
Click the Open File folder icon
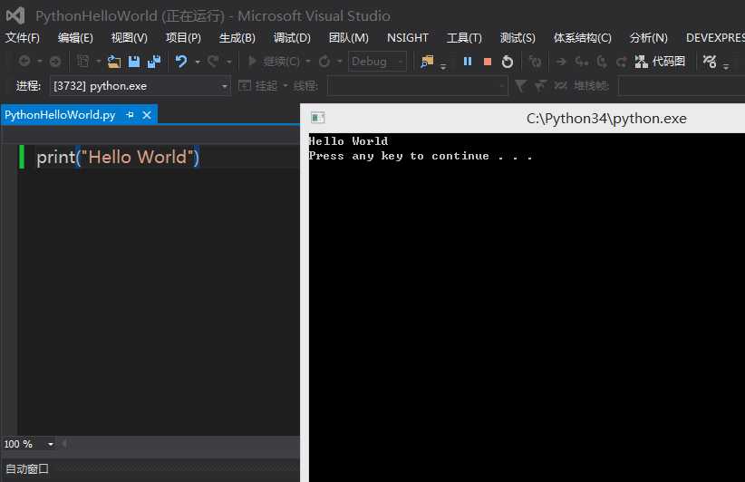pos(113,62)
